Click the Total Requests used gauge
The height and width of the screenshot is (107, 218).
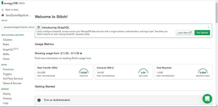[203, 71]
